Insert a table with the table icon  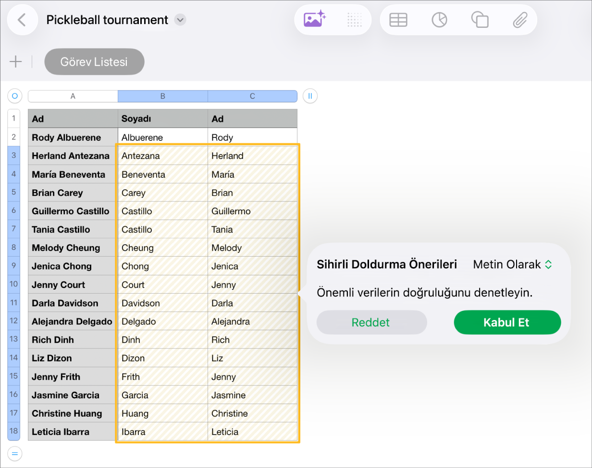coord(398,20)
